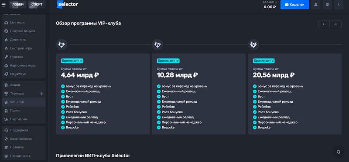
Task: Click the Selector logo
Action: [68, 4]
